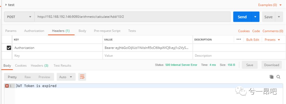Open the Send button dropdown arrow

coord(255,17)
